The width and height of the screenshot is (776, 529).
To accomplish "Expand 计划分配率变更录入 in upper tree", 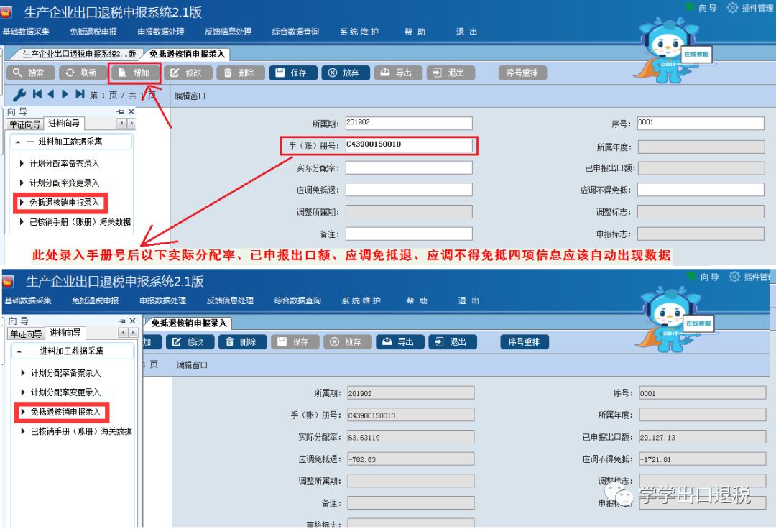I will click(x=22, y=183).
